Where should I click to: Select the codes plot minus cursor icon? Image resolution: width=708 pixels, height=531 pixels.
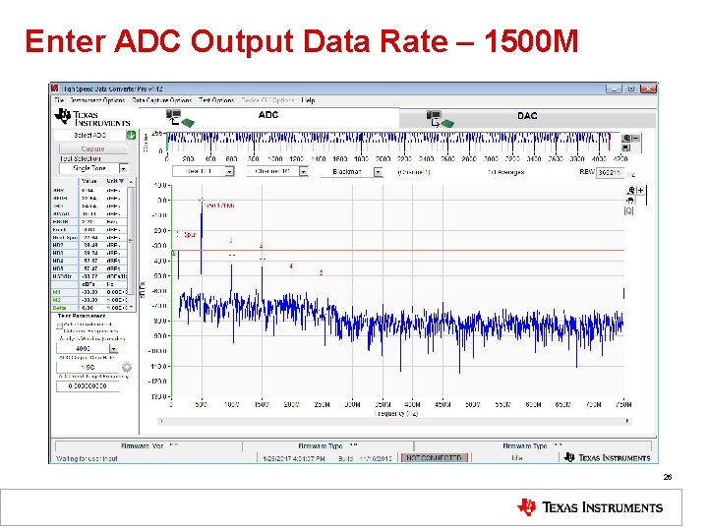coord(635,139)
